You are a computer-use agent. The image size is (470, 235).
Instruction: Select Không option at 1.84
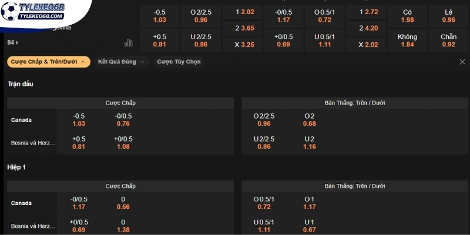(x=407, y=41)
